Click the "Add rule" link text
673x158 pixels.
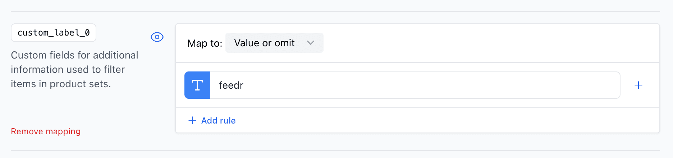pos(218,120)
